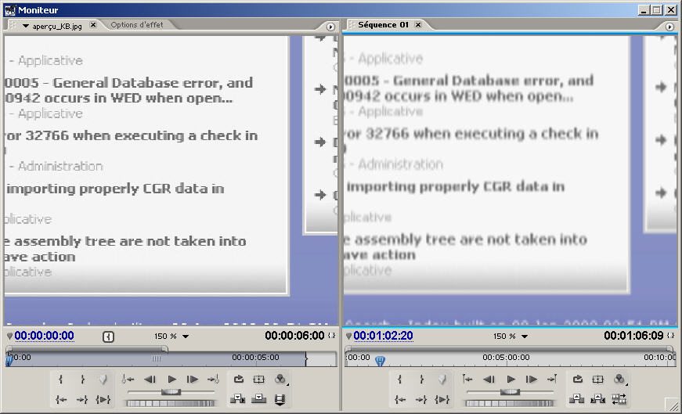
Task: Toggle Safe Margins in Séquence 01 monitor
Action: point(598,380)
